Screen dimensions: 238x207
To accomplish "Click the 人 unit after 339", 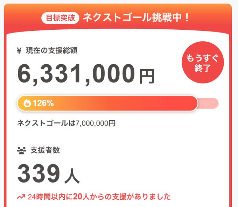I will tap(72, 177).
